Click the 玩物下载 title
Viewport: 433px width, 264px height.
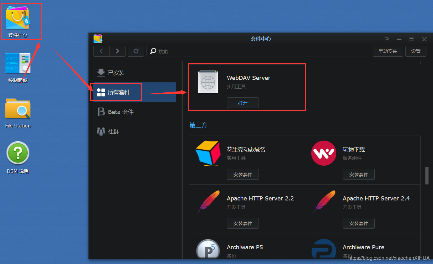pyautogui.click(x=354, y=149)
